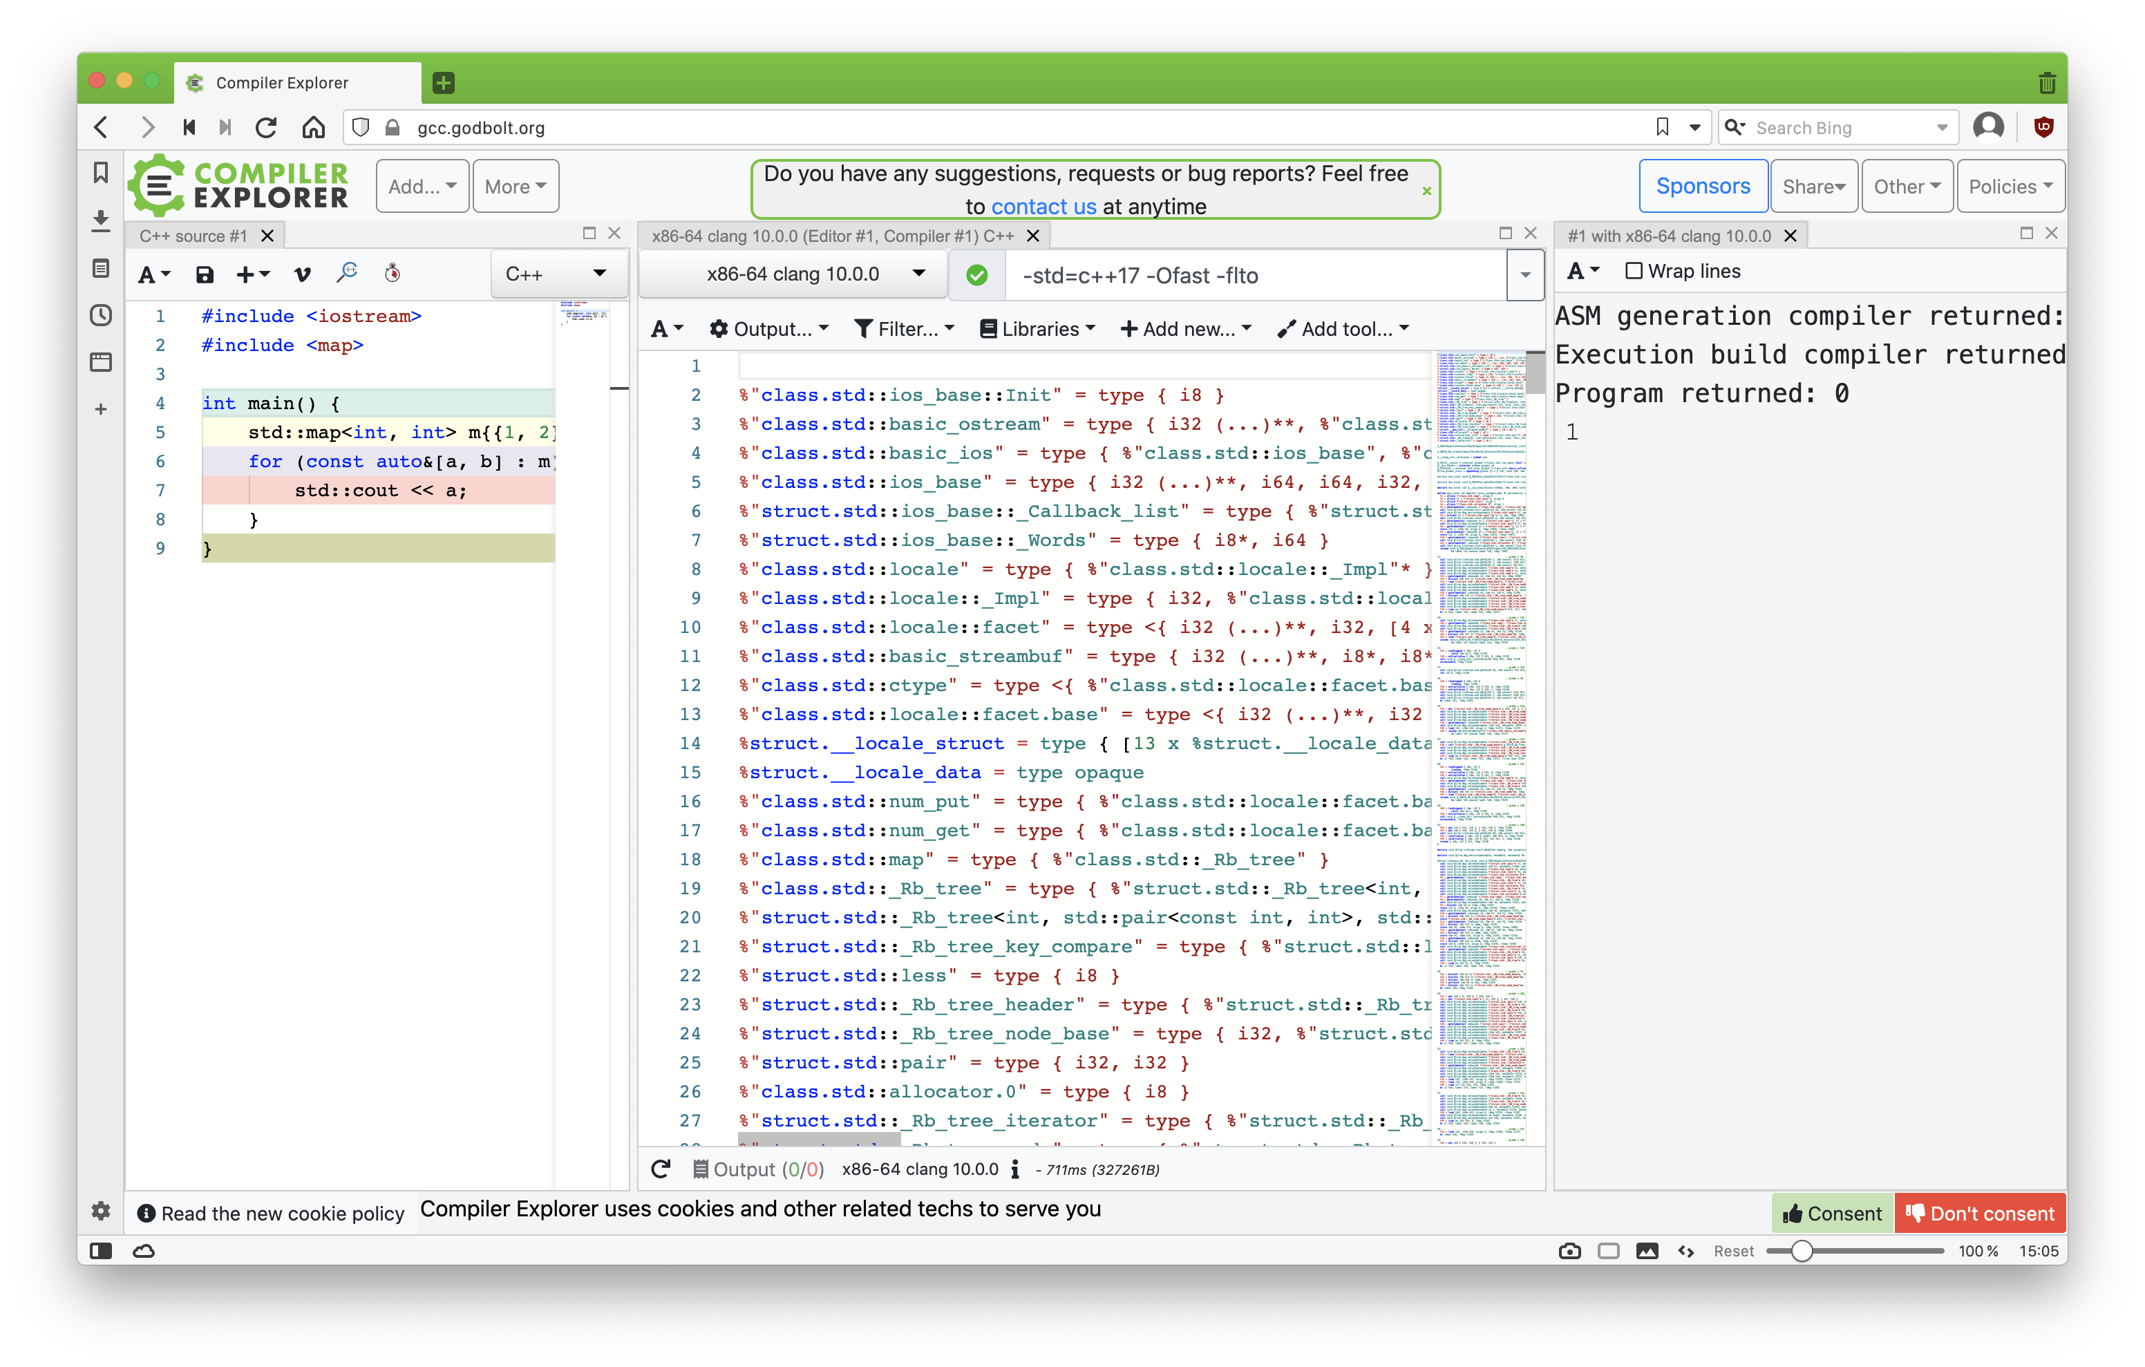Open the Add tool... menu
Image resolution: width=2145 pixels, height=1367 pixels.
coord(1343,329)
